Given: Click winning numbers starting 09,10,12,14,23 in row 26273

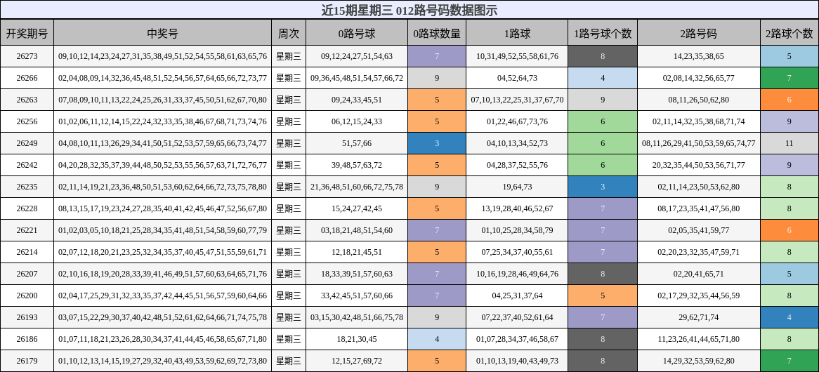Looking at the screenshot, I should 162,56.
